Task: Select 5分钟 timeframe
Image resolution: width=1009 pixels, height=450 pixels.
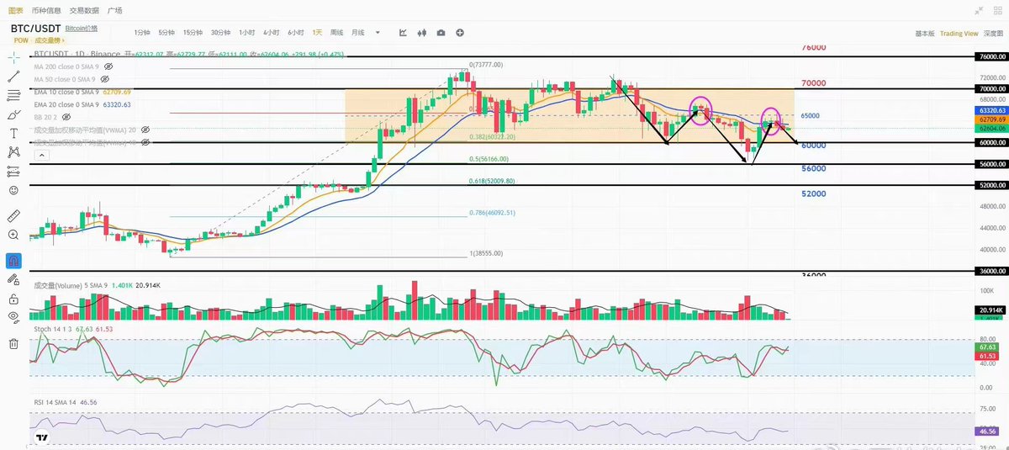Action: 166,32
